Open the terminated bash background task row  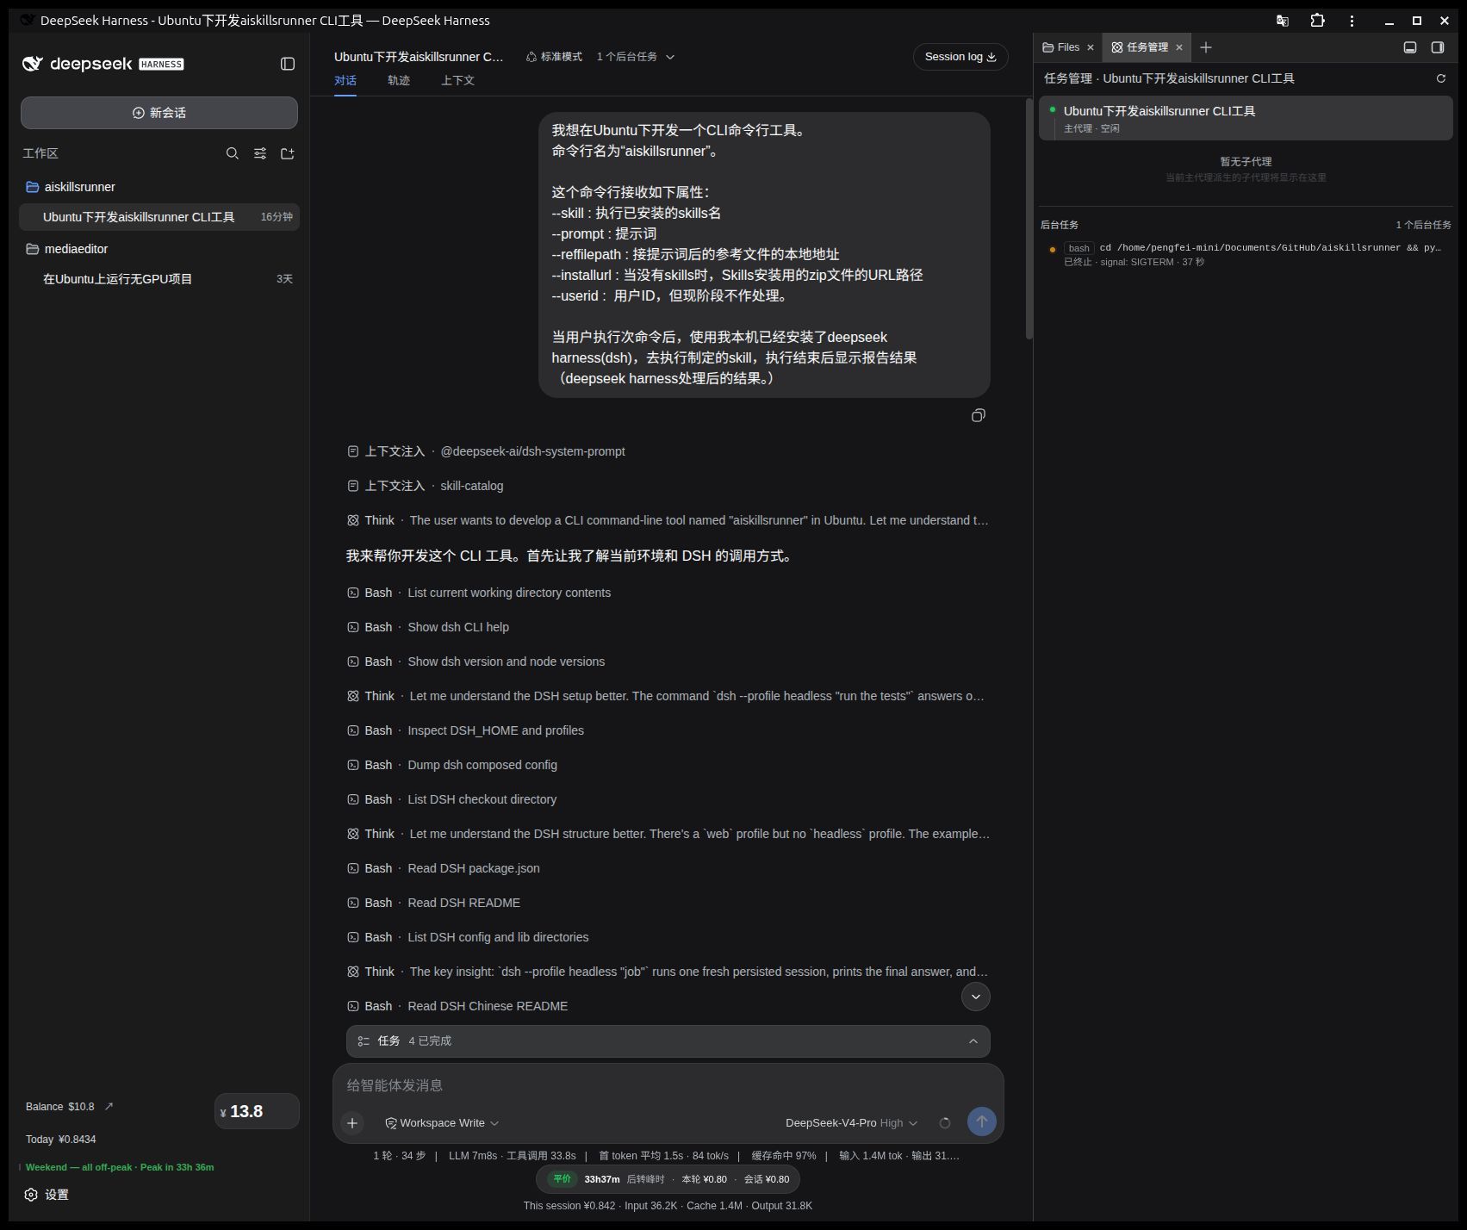1246,254
